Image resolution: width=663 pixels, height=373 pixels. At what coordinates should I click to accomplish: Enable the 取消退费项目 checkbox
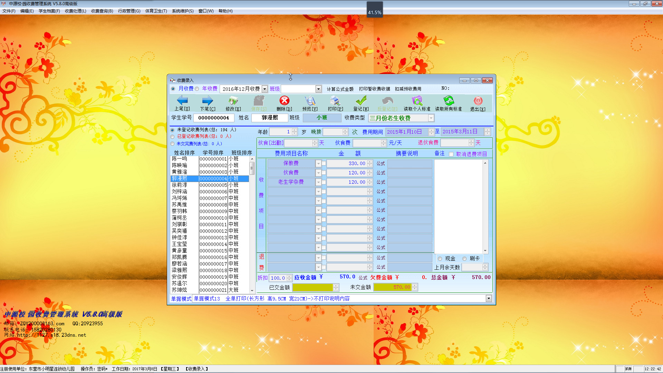click(x=451, y=154)
